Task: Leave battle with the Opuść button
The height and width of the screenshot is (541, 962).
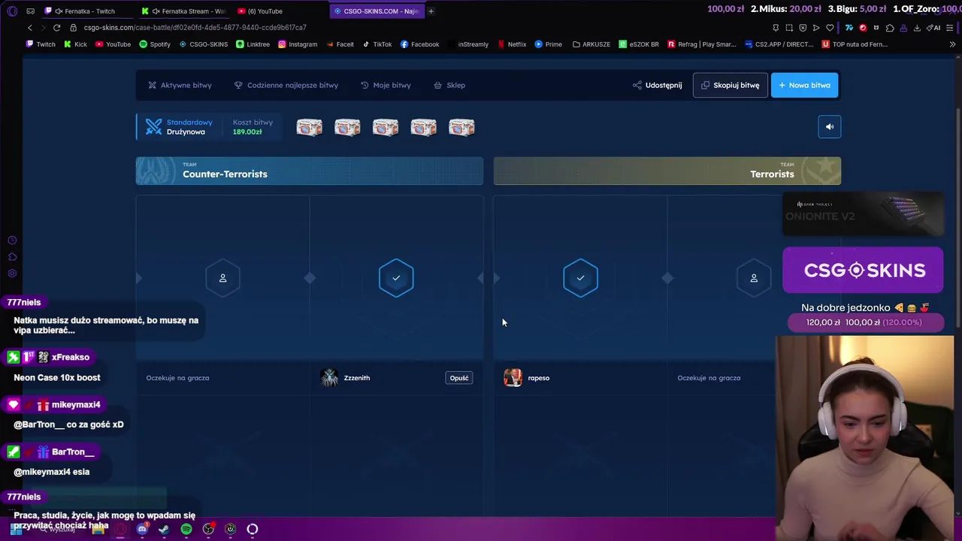Action: 459,378
